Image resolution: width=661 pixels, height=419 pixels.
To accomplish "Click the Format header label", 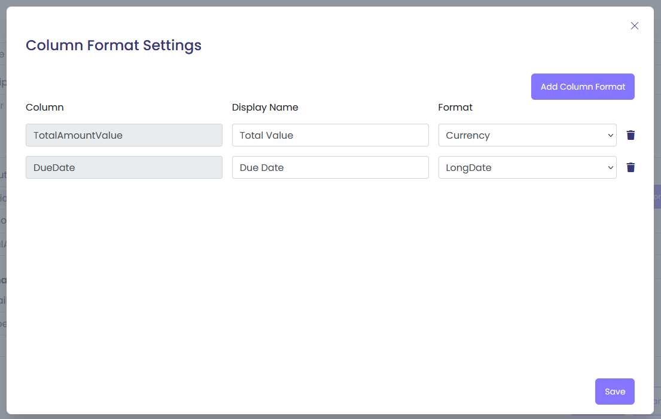I will click(455, 108).
